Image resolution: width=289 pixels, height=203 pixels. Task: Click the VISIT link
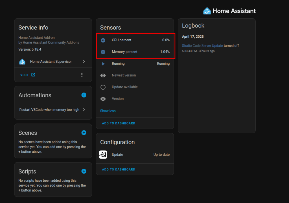click(x=25, y=75)
